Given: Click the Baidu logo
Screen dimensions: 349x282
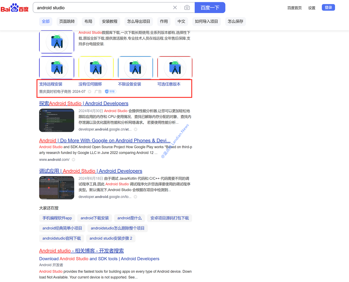Looking at the screenshot, I should [x=14, y=8].
